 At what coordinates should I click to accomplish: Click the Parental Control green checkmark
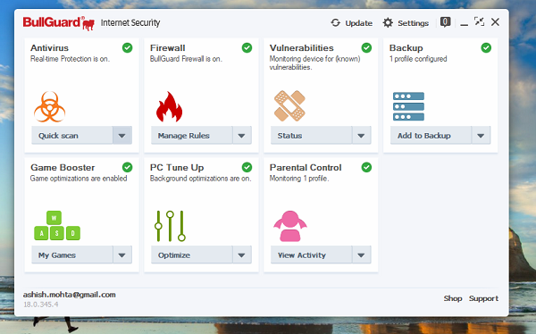click(366, 168)
